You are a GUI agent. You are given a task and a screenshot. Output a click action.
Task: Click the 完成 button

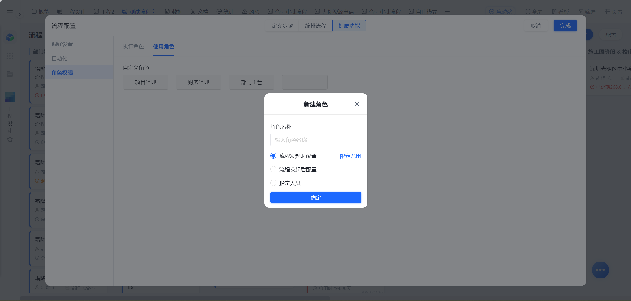point(565,26)
